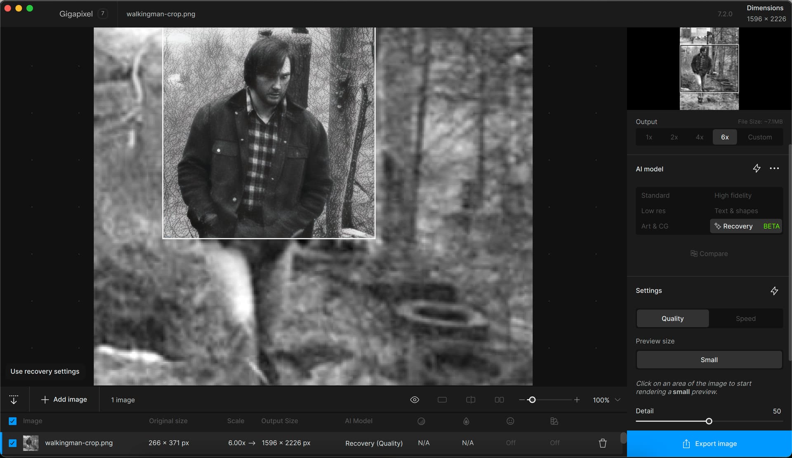Select the Custom output scale option
792x458 pixels.
759,137
